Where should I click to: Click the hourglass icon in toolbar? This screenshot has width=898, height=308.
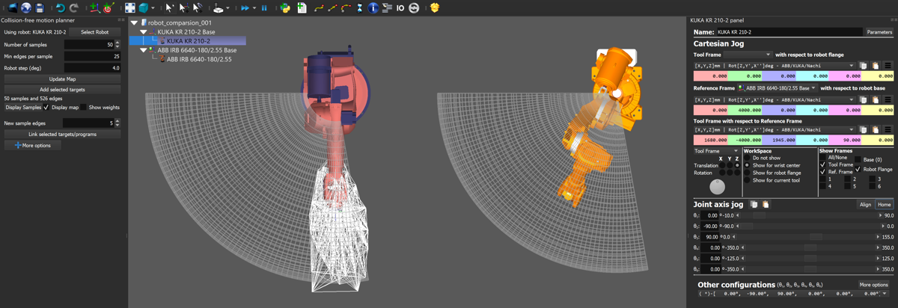(x=359, y=8)
